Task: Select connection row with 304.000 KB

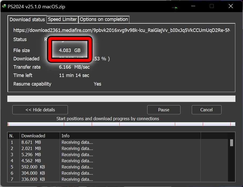Action: tap(118, 173)
